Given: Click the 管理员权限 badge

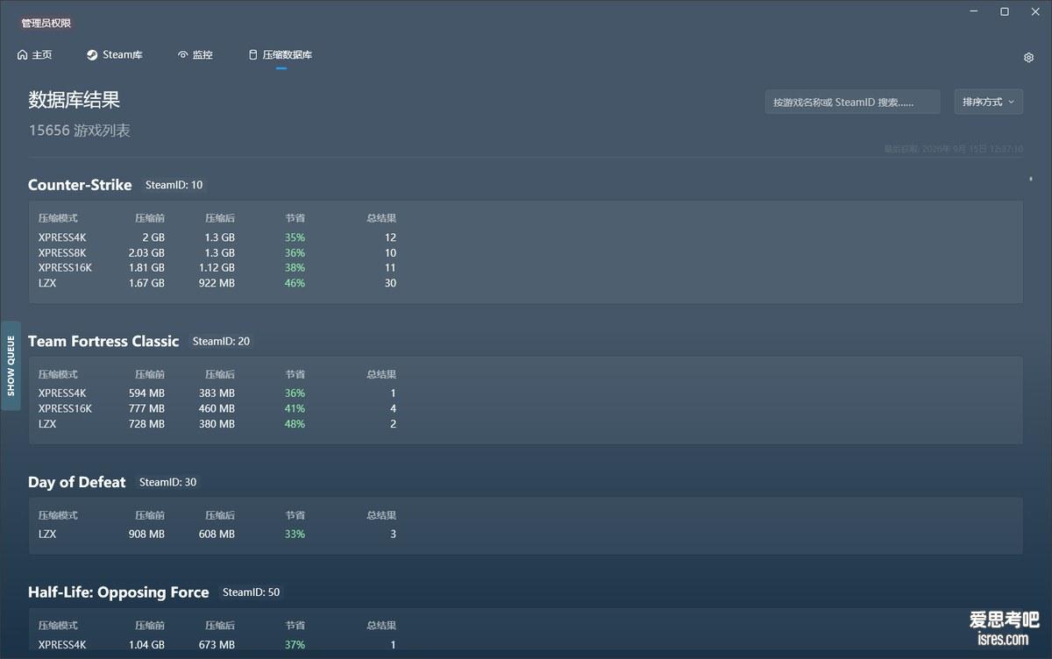Looking at the screenshot, I should pyautogui.click(x=46, y=24).
